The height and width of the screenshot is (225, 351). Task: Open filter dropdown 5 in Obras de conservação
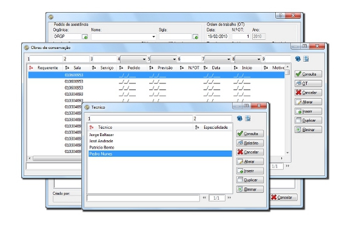click(x=164, y=59)
